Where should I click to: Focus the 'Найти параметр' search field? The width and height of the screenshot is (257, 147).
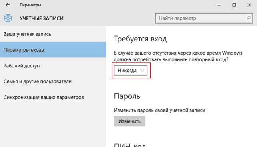pyautogui.click(x=204, y=18)
